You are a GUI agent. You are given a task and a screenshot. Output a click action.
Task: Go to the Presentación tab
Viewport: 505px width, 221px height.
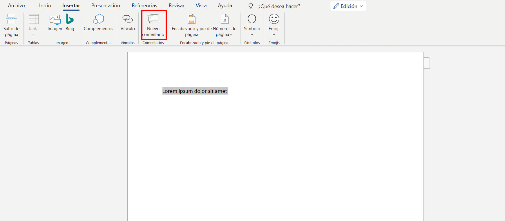point(106,6)
